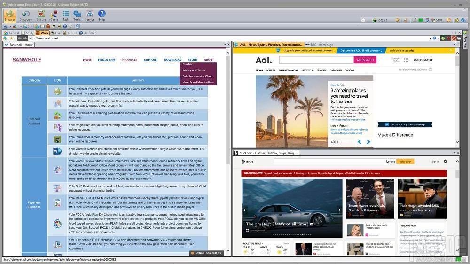Click the MSN web search button

click(x=405, y=162)
